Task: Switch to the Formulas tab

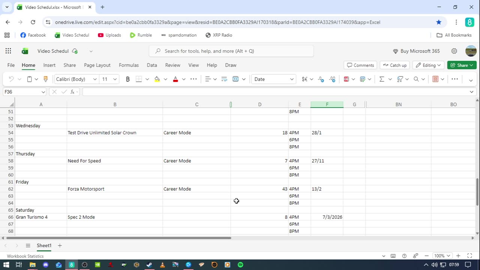Action: (129, 65)
